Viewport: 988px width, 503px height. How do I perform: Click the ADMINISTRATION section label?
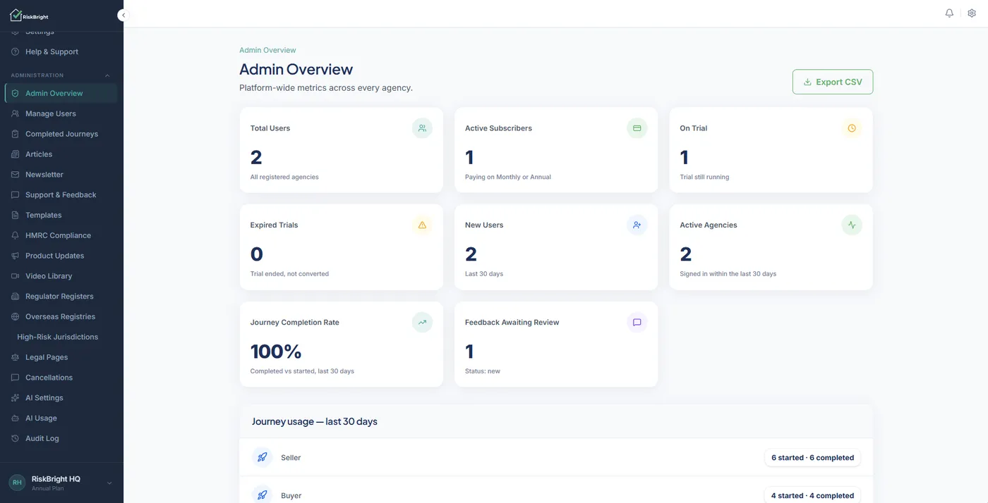coord(37,75)
